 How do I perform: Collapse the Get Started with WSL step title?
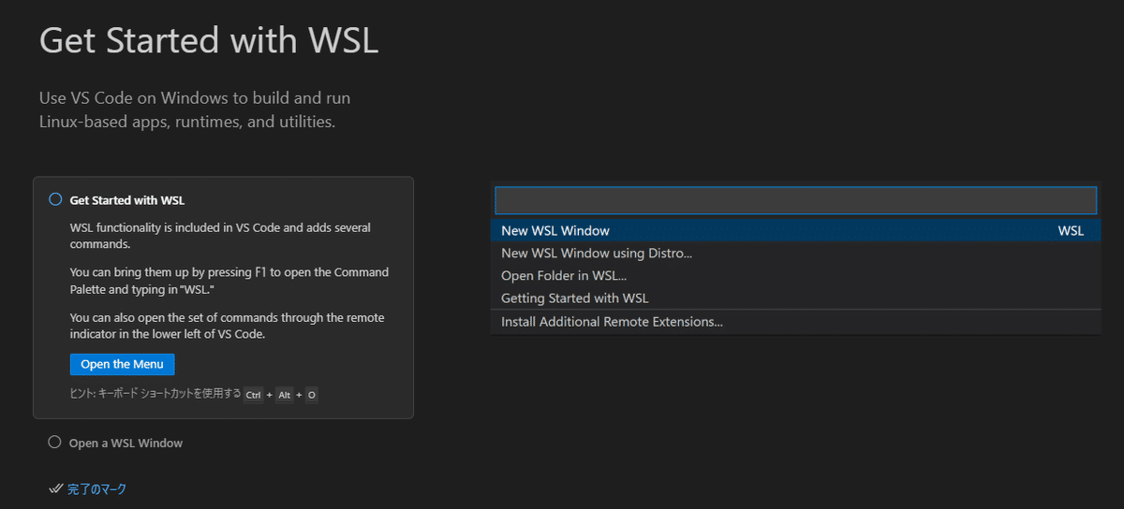point(127,200)
